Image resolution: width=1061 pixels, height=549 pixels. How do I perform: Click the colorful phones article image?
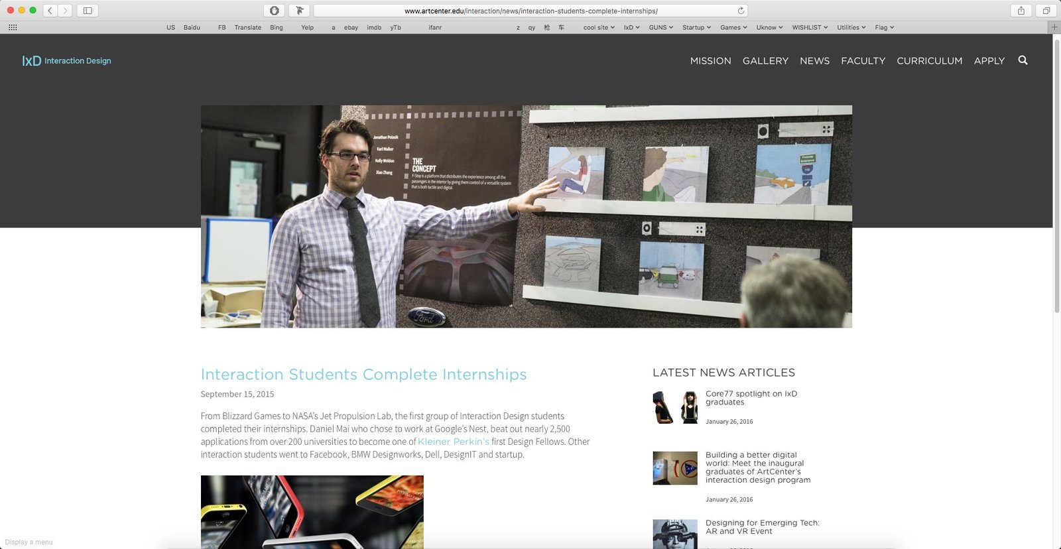[x=312, y=512]
